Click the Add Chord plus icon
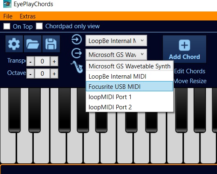217x174 pixels. click(185, 45)
